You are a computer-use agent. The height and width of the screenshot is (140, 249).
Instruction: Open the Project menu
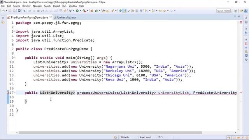[56, 6]
